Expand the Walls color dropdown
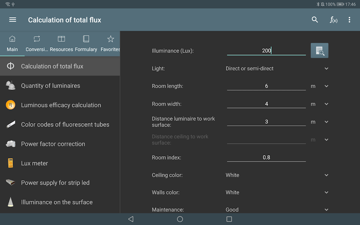This screenshot has height=225, width=360. (x=326, y=192)
